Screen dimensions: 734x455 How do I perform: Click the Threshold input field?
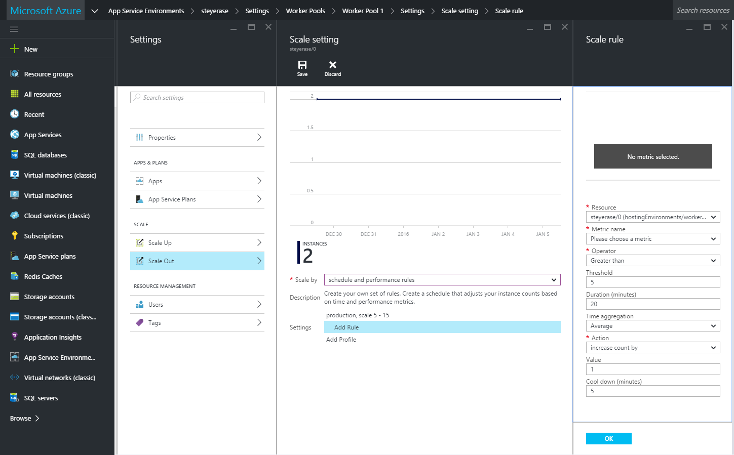(x=653, y=282)
